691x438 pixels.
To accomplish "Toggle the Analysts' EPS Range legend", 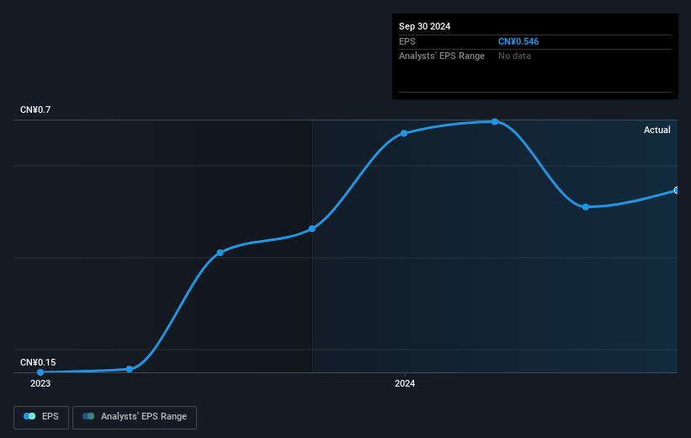I will 135,417.
